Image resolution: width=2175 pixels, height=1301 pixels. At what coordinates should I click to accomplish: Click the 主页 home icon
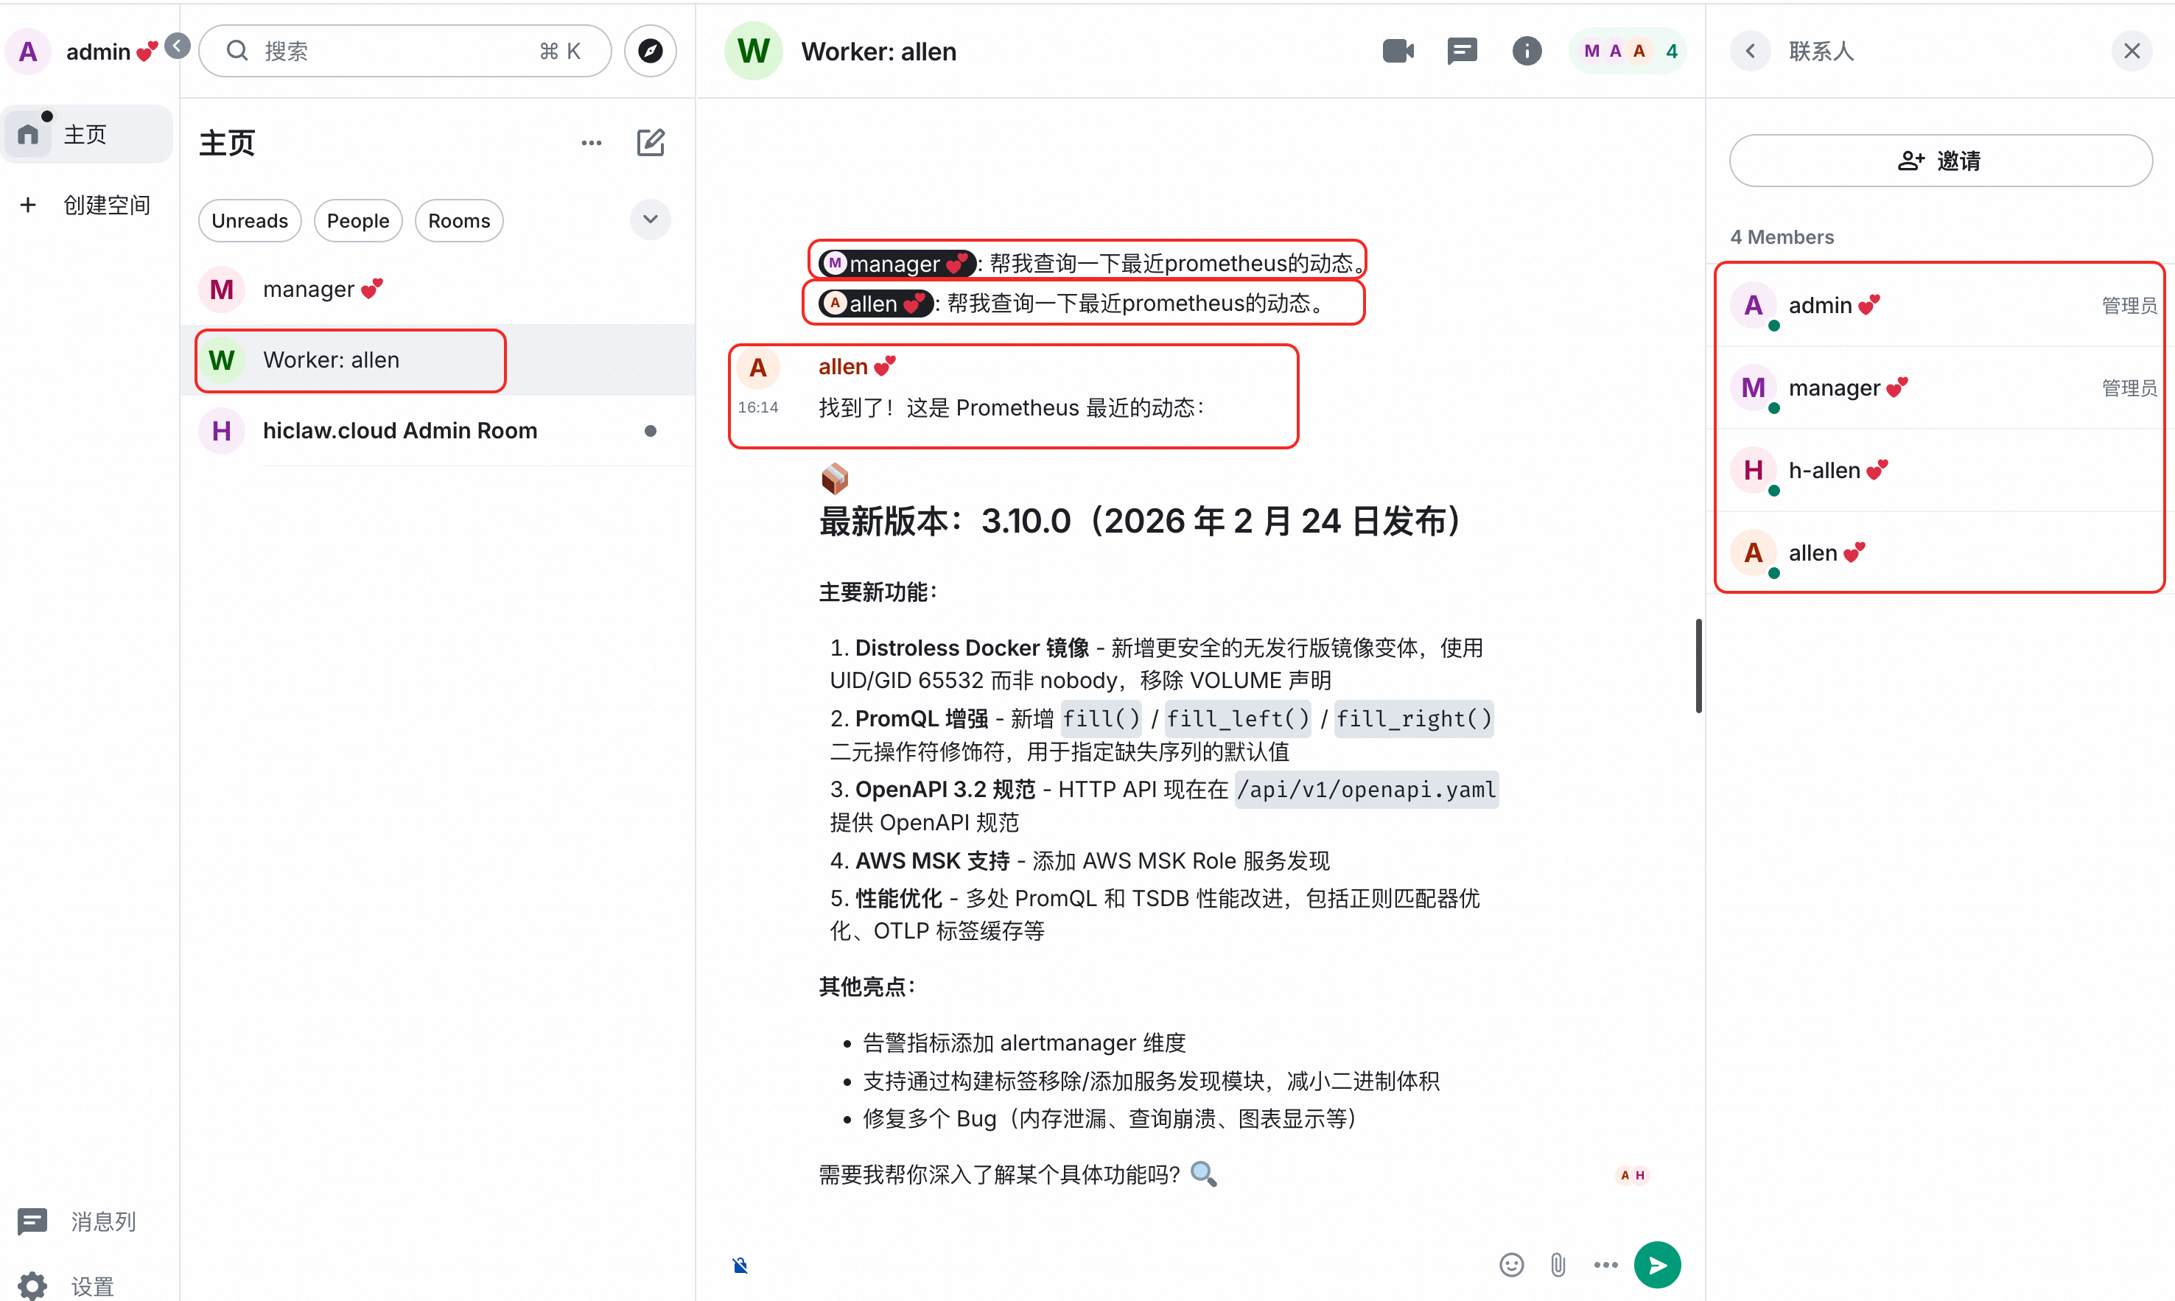pos(28,134)
